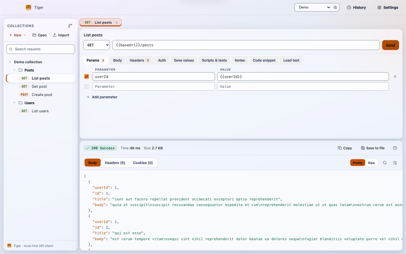Open the List users request
This screenshot has width=406, height=254.
pos(41,111)
